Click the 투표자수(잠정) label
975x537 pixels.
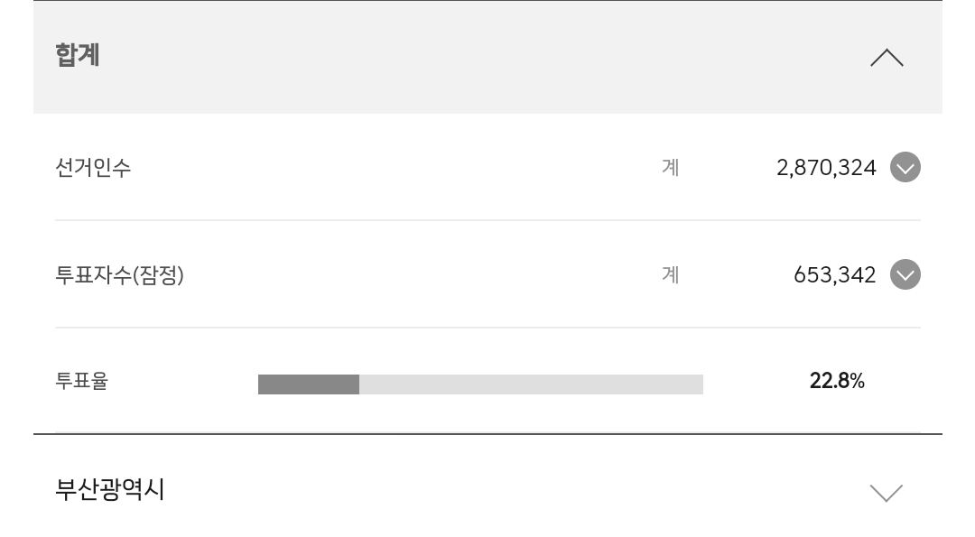tap(119, 275)
